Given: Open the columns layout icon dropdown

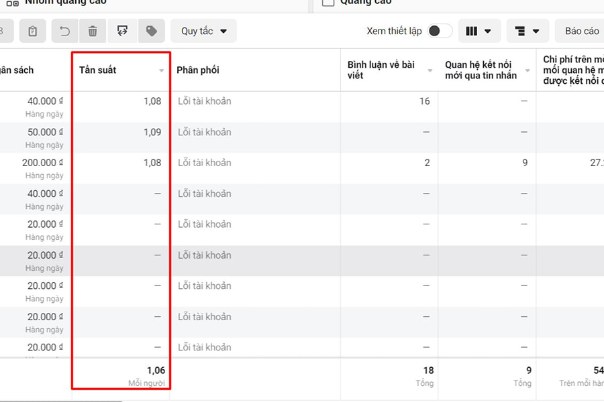Looking at the screenshot, I should coord(479,31).
